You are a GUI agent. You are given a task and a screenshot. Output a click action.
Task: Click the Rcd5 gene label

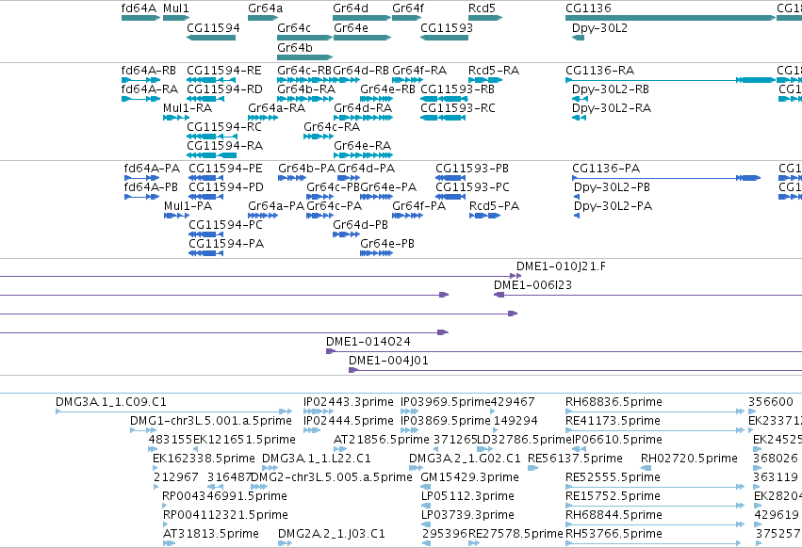[482, 8]
